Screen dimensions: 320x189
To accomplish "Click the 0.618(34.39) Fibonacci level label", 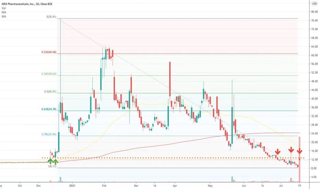I will click(49, 109).
